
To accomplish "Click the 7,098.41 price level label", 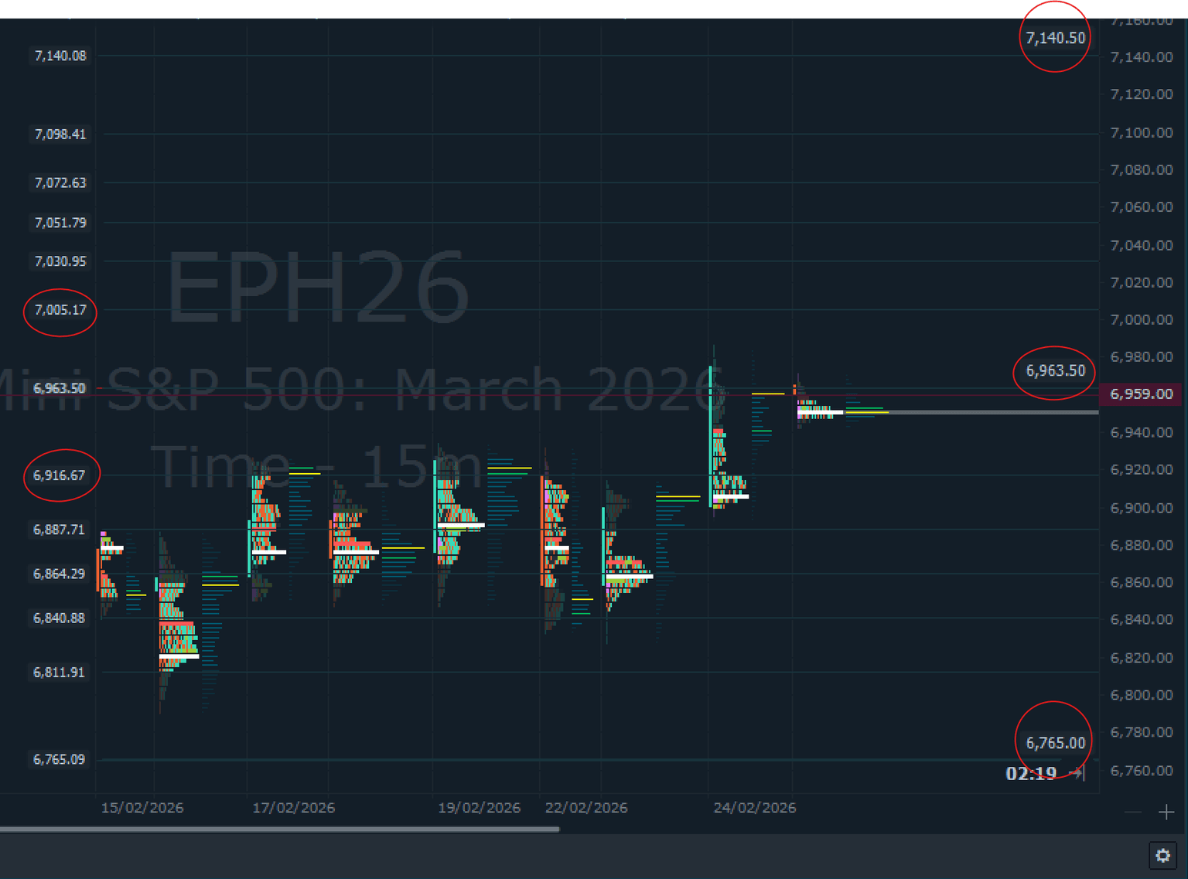I will [x=60, y=135].
